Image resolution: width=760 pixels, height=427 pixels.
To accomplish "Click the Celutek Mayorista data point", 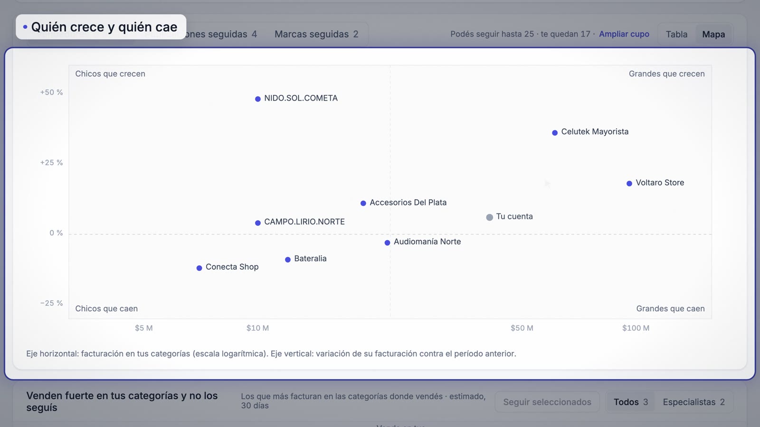I will tap(555, 132).
